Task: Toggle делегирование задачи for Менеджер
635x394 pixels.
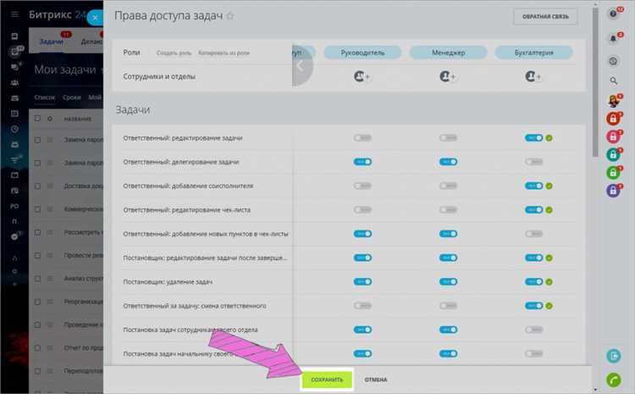Action: 448,162
